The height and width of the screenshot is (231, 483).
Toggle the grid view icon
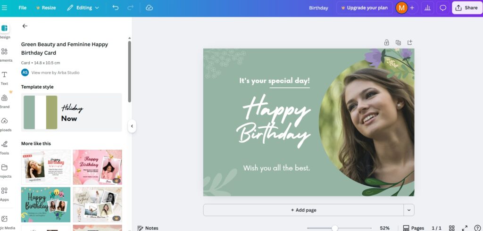tap(451, 228)
